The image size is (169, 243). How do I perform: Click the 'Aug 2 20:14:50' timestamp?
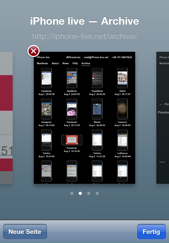(x=46, y=125)
